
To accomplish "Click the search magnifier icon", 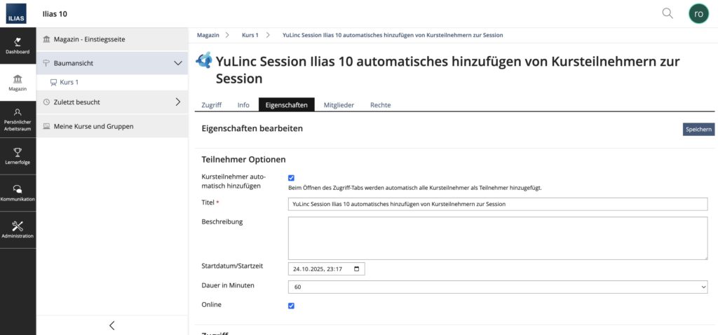I will (668, 13).
